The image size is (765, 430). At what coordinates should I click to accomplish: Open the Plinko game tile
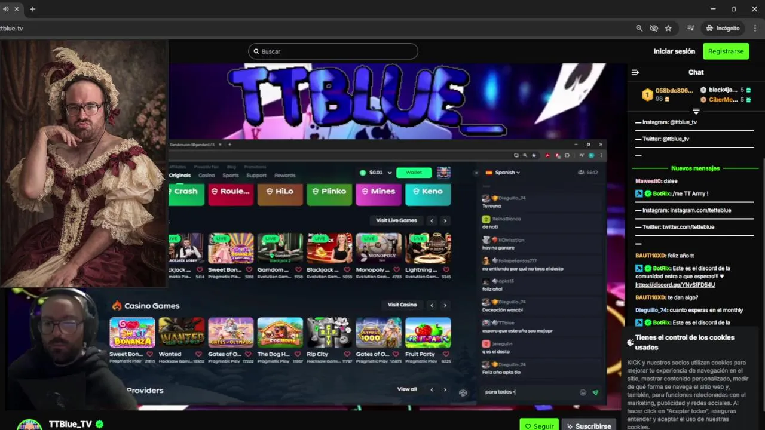(329, 194)
